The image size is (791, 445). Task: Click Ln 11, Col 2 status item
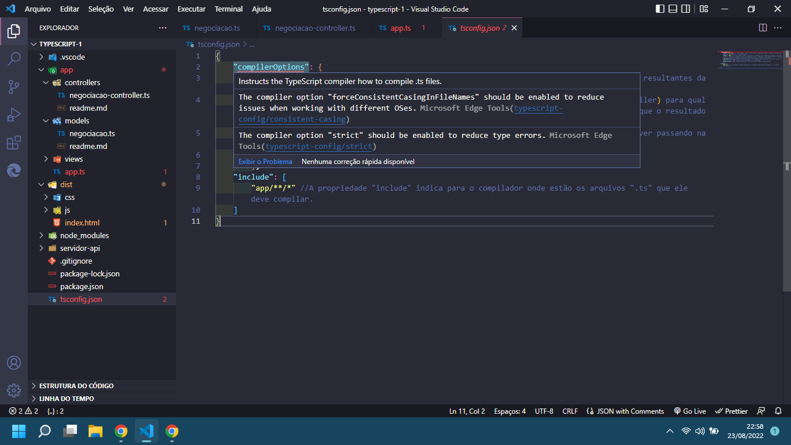[x=467, y=411]
